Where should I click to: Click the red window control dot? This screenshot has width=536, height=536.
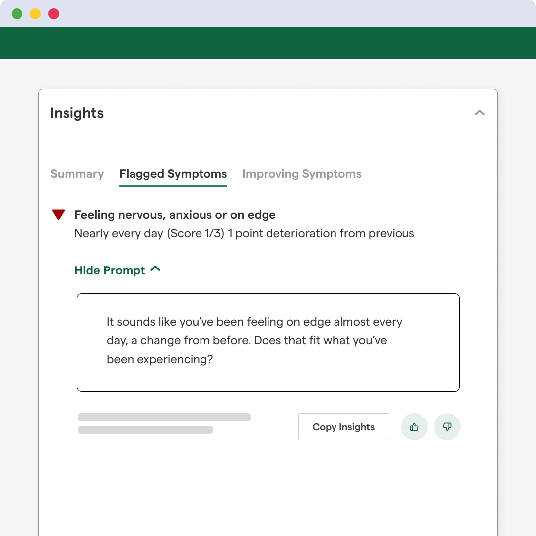[54, 14]
